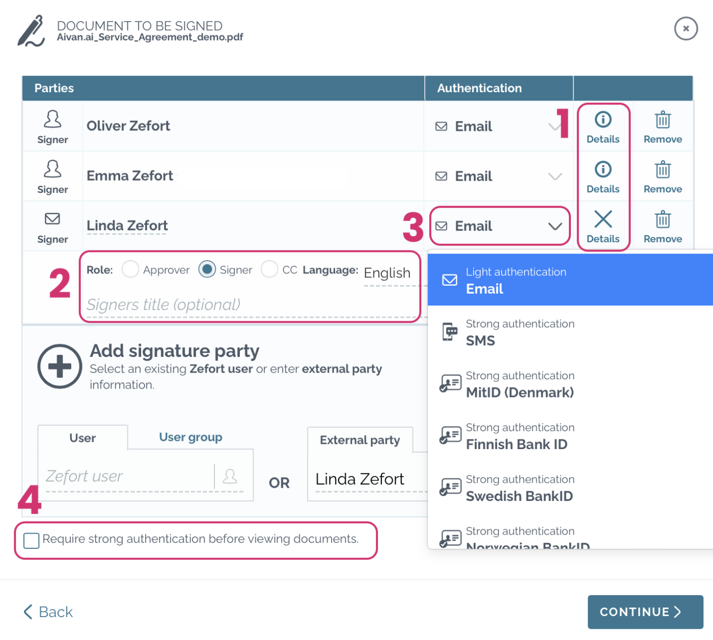Click the signature pen logo icon

point(31,32)
